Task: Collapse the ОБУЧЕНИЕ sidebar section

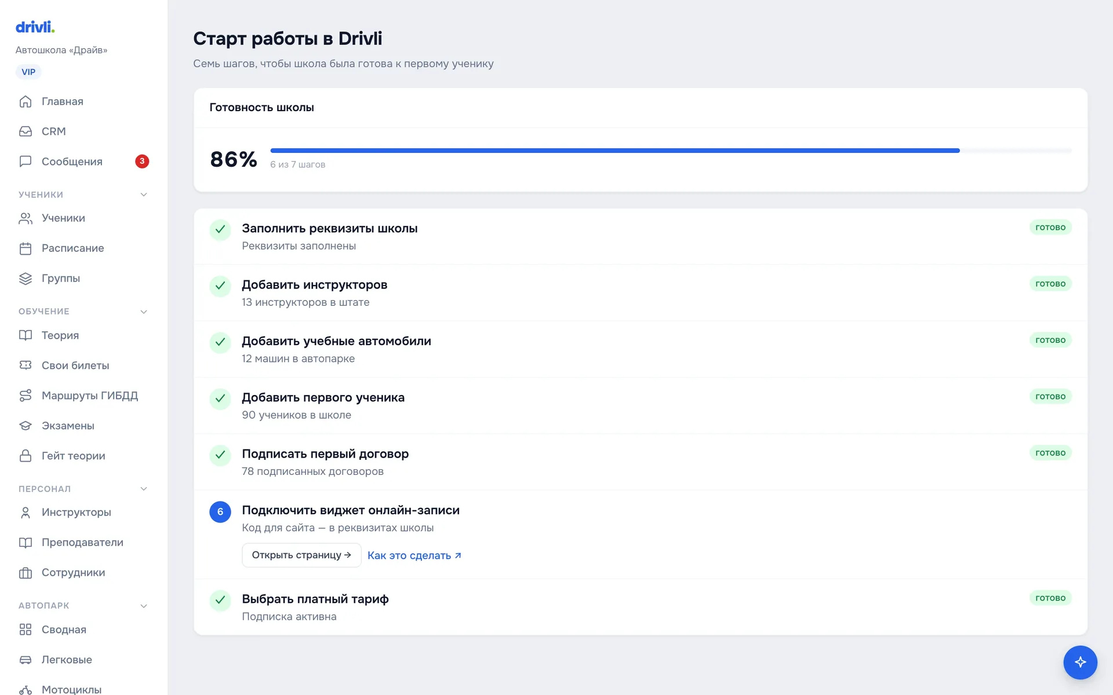Action: tap(144, 312)
